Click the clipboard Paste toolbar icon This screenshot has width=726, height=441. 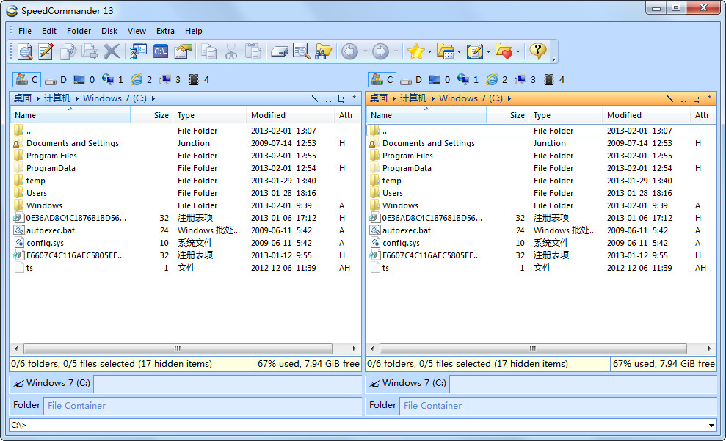tap(253, 51)
